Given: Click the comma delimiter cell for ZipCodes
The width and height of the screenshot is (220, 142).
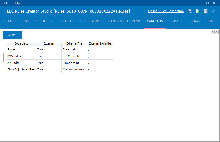Looking at the screenshot, I should pyautogui.click(x=100, y=63).
